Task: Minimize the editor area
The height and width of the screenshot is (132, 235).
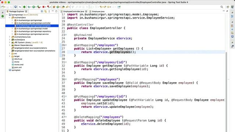Action: coord(224,11)
